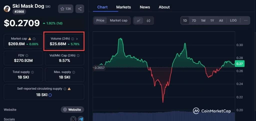Switch to candlestick chart view

tap(148, 21)
